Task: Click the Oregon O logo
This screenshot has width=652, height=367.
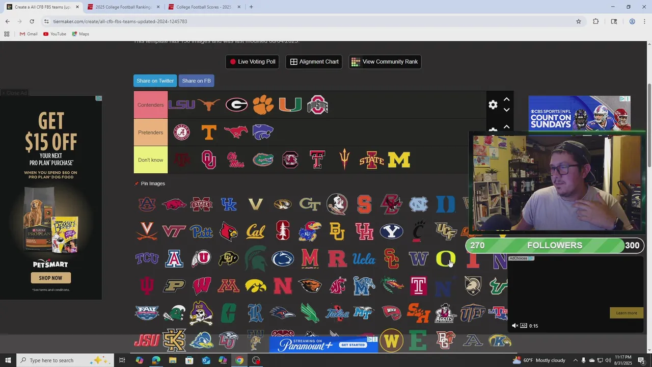Action: coord(445,259)
